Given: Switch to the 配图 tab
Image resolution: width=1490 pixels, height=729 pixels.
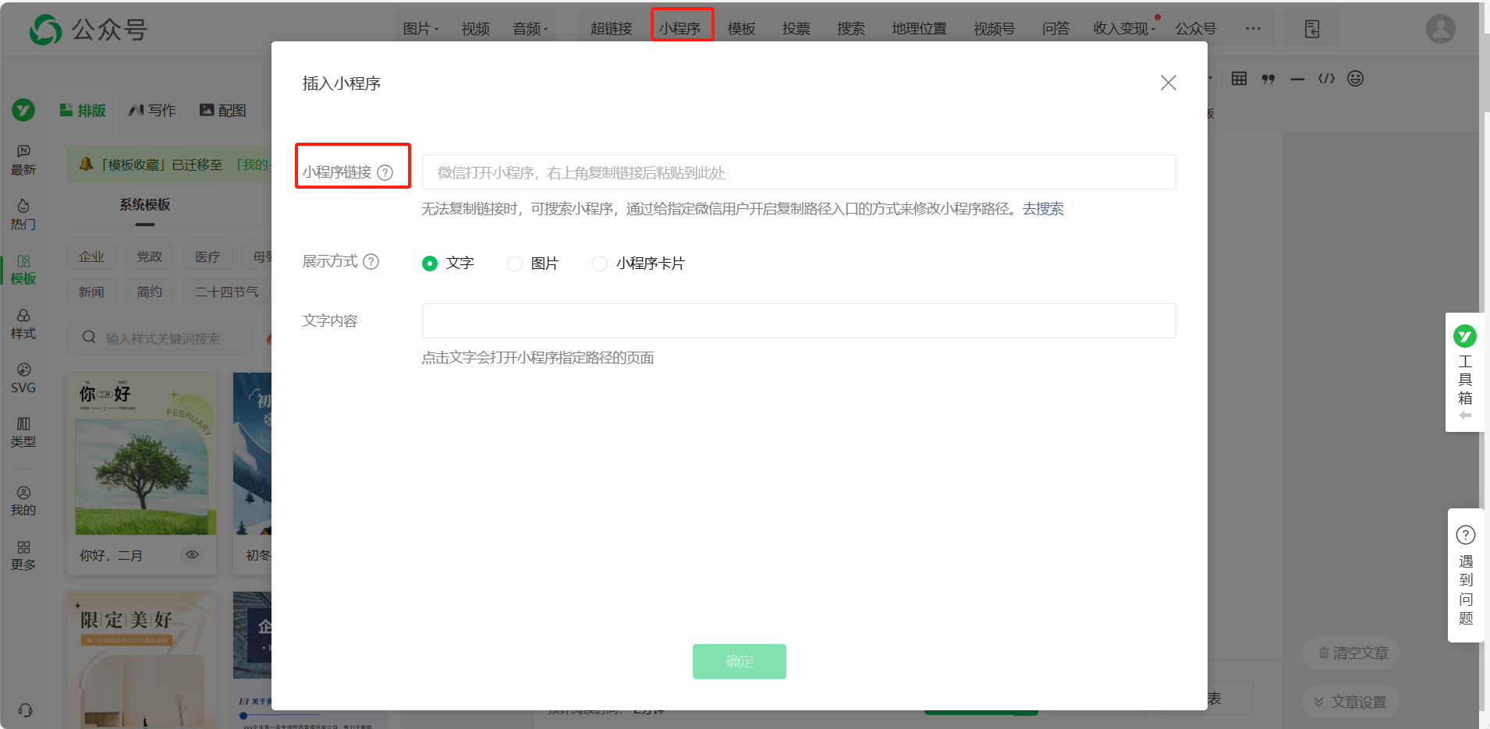Looking at the screenshot, I should (223, 111).
